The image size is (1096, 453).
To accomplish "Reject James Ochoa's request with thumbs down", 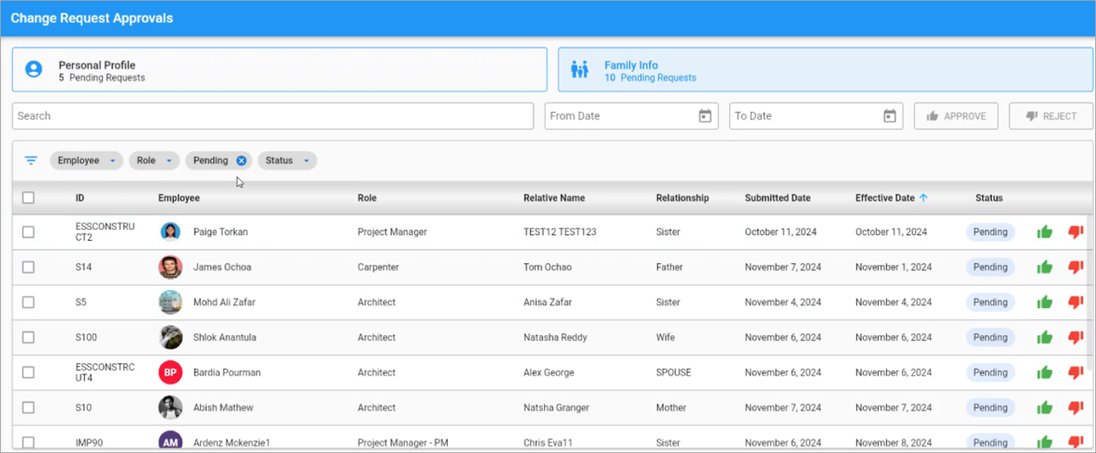I will (x=1075, y=267).
